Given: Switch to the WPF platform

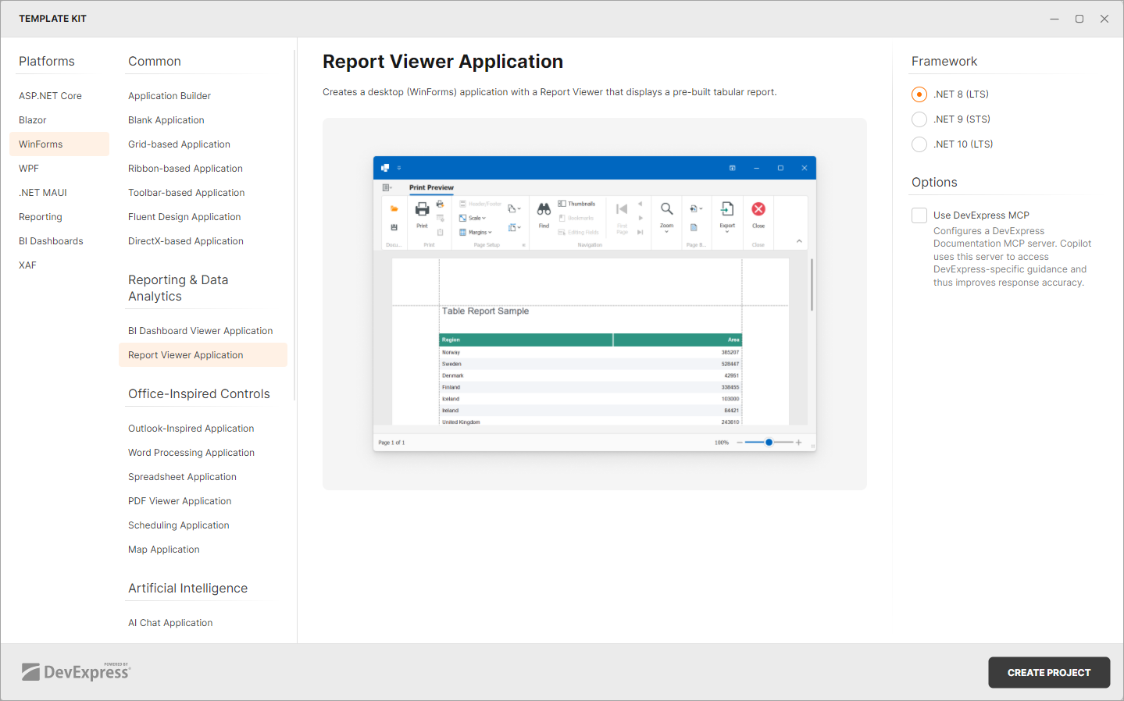Looking at the screenshot, I should pyautogui.click(x=29, y=168).
